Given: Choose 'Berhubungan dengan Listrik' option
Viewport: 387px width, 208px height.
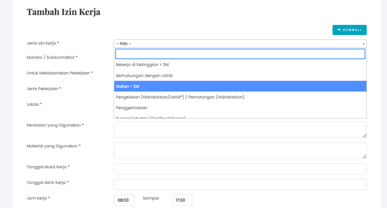Looking at the screenshot, I should pos(240,76).
